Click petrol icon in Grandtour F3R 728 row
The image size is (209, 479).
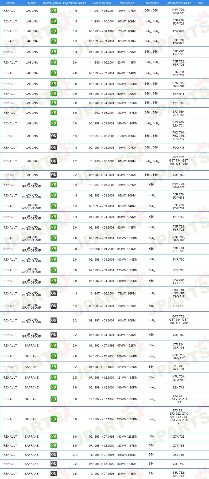click(54, 249)
